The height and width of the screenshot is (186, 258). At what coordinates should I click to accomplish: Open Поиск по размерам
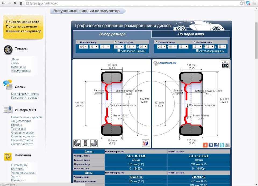pyautogui.click(x=21, y=26)
